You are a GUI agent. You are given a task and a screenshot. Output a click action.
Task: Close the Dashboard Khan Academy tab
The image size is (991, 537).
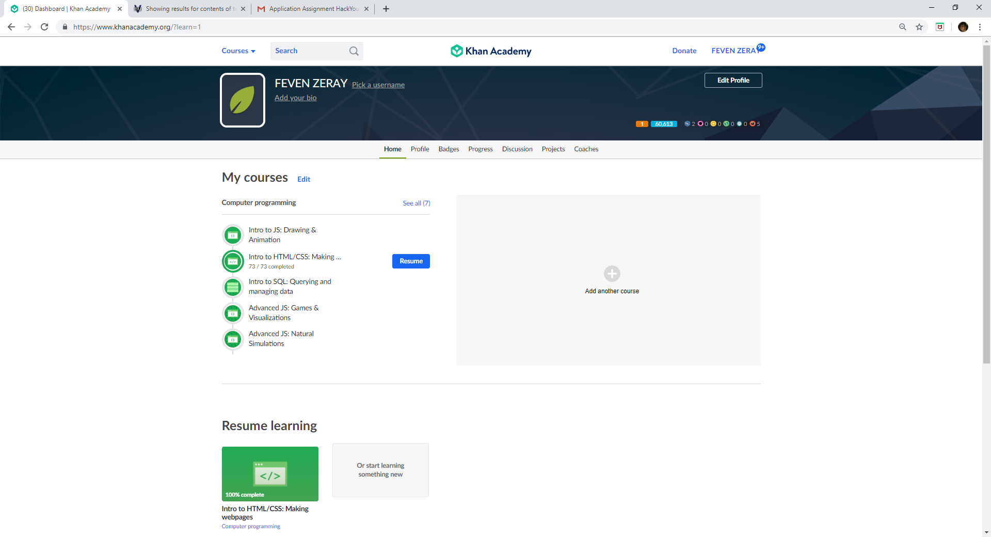(120, 9)
